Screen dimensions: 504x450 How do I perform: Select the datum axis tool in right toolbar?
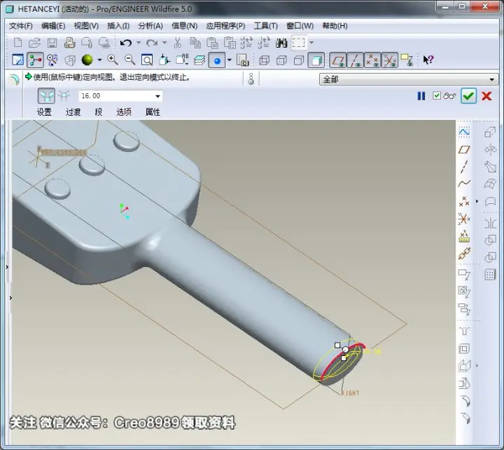pyautogui.click(x=464, y=167)
